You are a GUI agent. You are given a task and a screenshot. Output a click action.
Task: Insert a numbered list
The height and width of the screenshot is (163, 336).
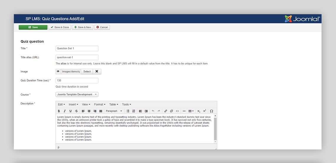(x=134, y=111)
